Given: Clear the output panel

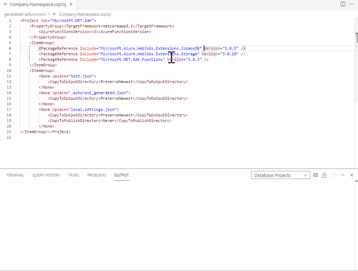Looking at the screenshot, I should click(316, 175).
